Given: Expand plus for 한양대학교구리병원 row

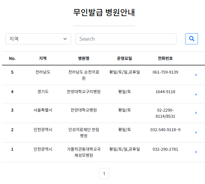Looking at the screenshot, I should click(x=196, y=94).
